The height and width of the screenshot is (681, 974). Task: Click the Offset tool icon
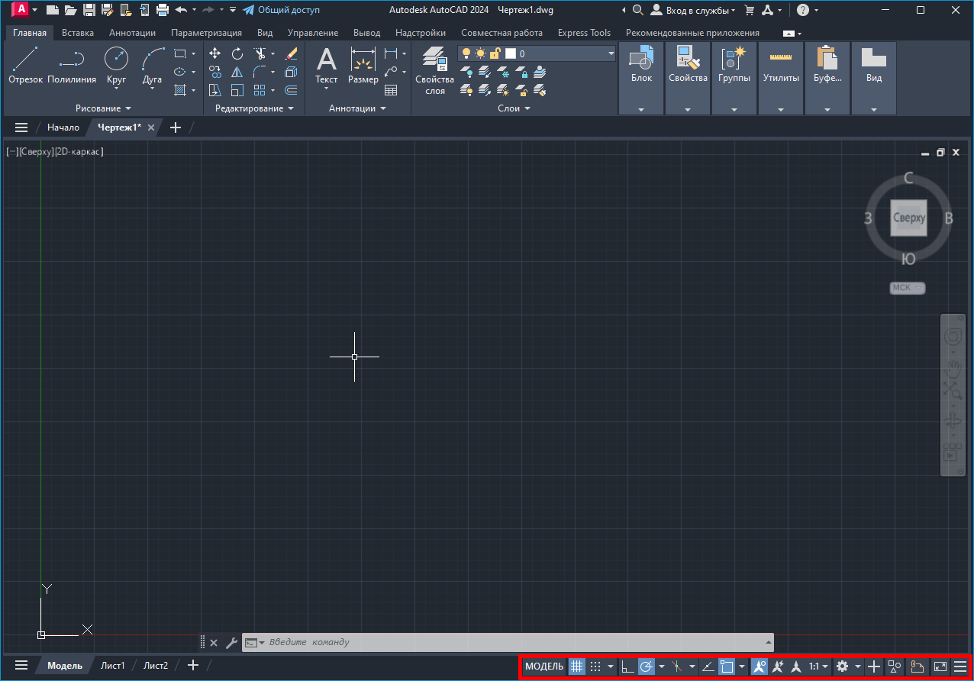tap(291, 90)
